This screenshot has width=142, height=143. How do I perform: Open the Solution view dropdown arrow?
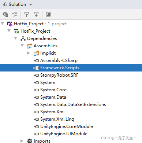(x=31, y=4)
